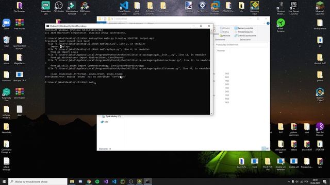Viewport: 330px width, 185px height.
Task: Click 'Historia' in Explorer ribbon
Action: [x=225, y=35]
